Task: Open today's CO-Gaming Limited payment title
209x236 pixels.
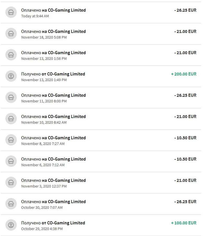Action: pyautogui.click(x=53, y=10)
